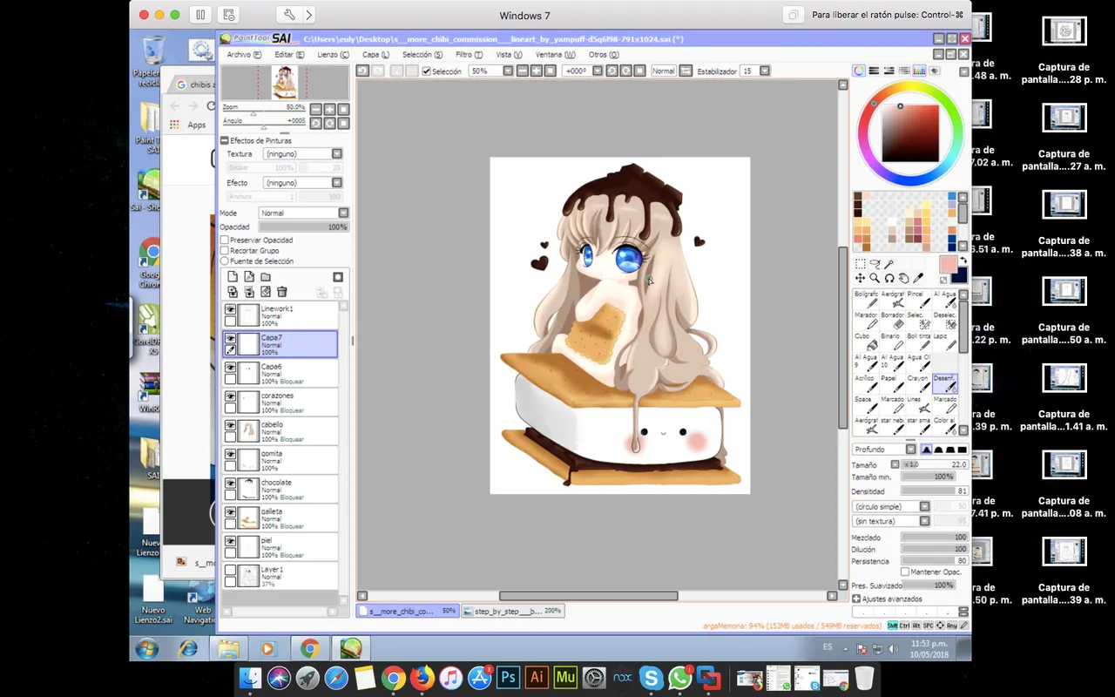Choose the lasso selection tool
The image size is (1115, 697).
(875, 264)
